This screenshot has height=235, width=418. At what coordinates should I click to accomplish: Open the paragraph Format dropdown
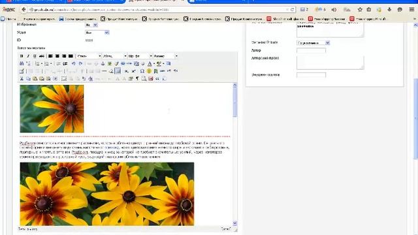click(114, 56)
